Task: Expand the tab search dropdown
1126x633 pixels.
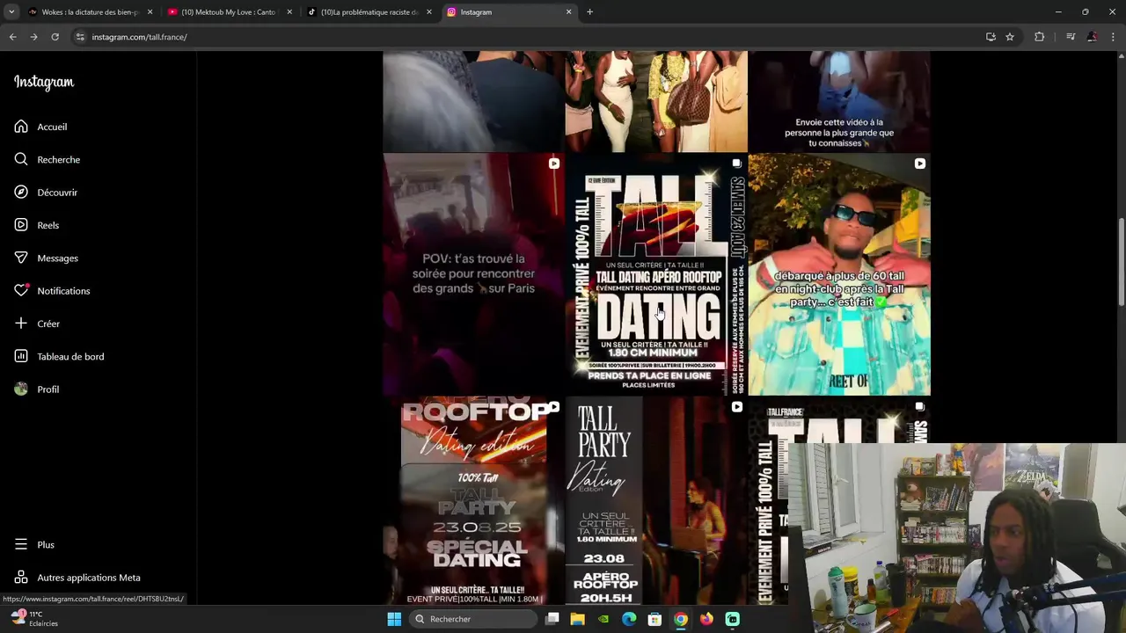Action: [11, 12]
